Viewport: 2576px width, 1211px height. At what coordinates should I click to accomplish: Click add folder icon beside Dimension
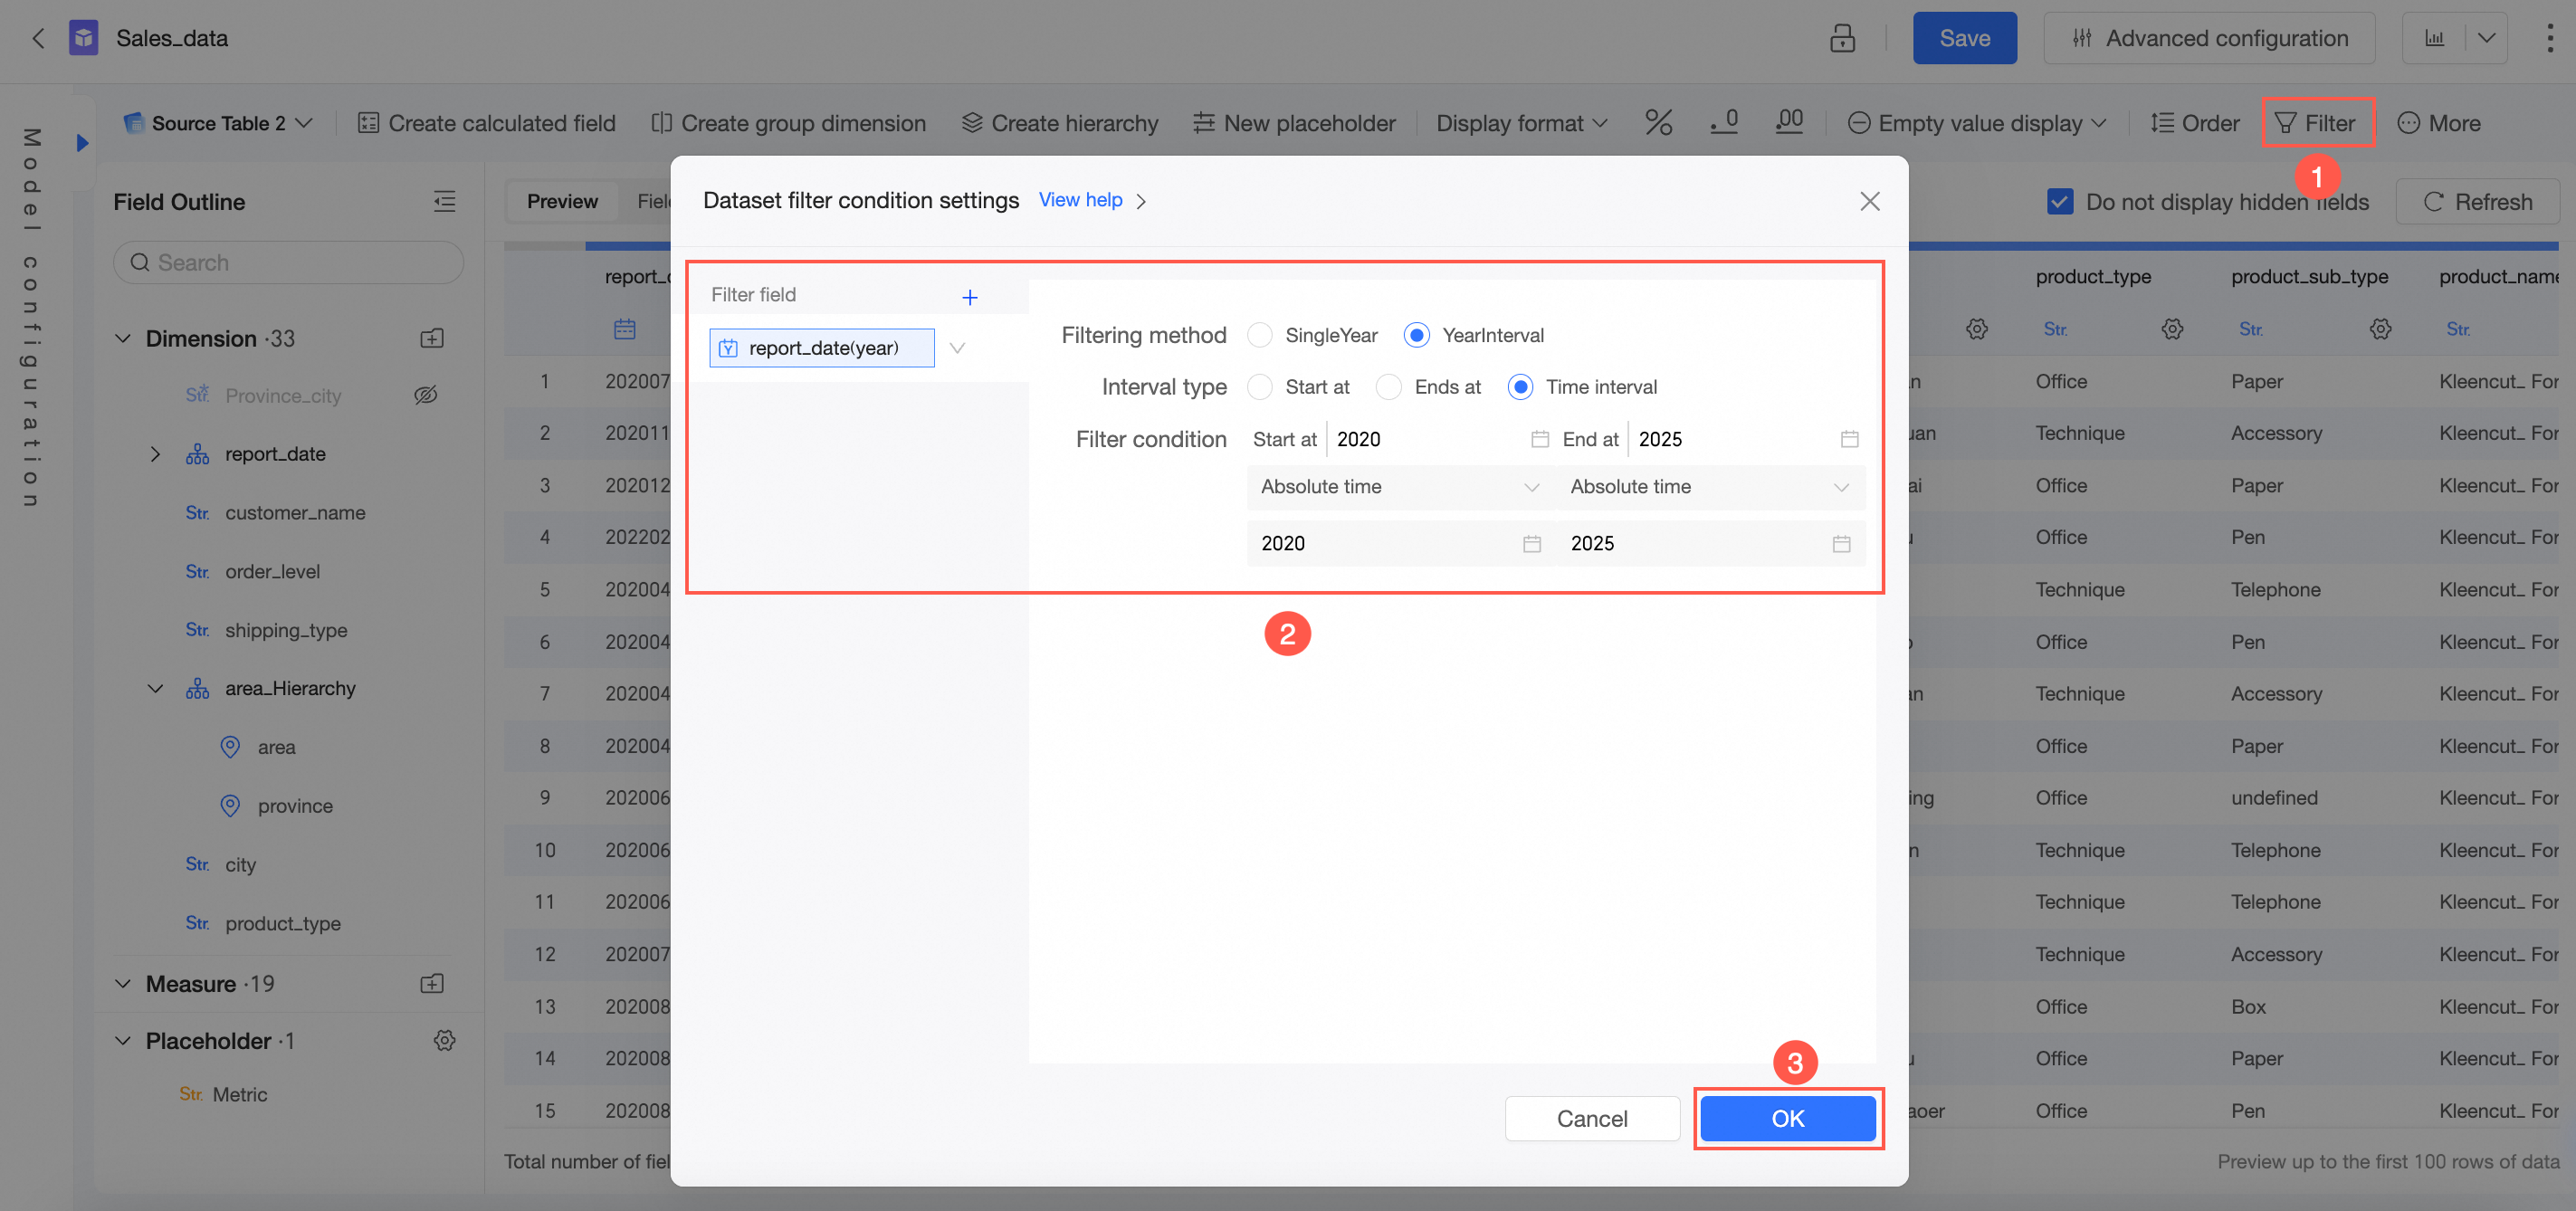432,339
